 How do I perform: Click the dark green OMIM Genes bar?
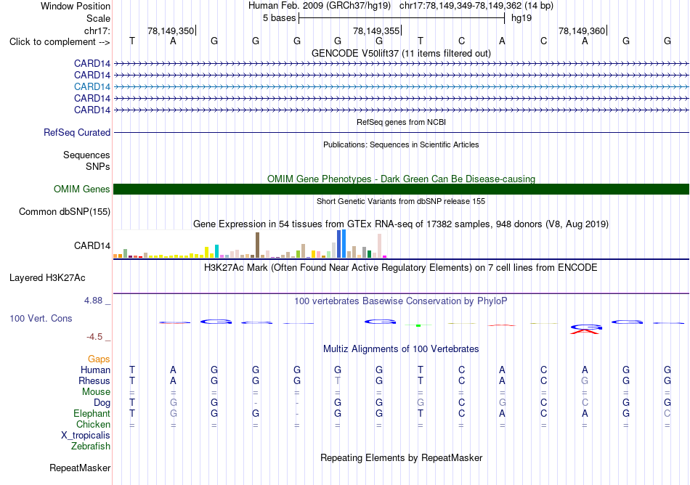point(401,189)
